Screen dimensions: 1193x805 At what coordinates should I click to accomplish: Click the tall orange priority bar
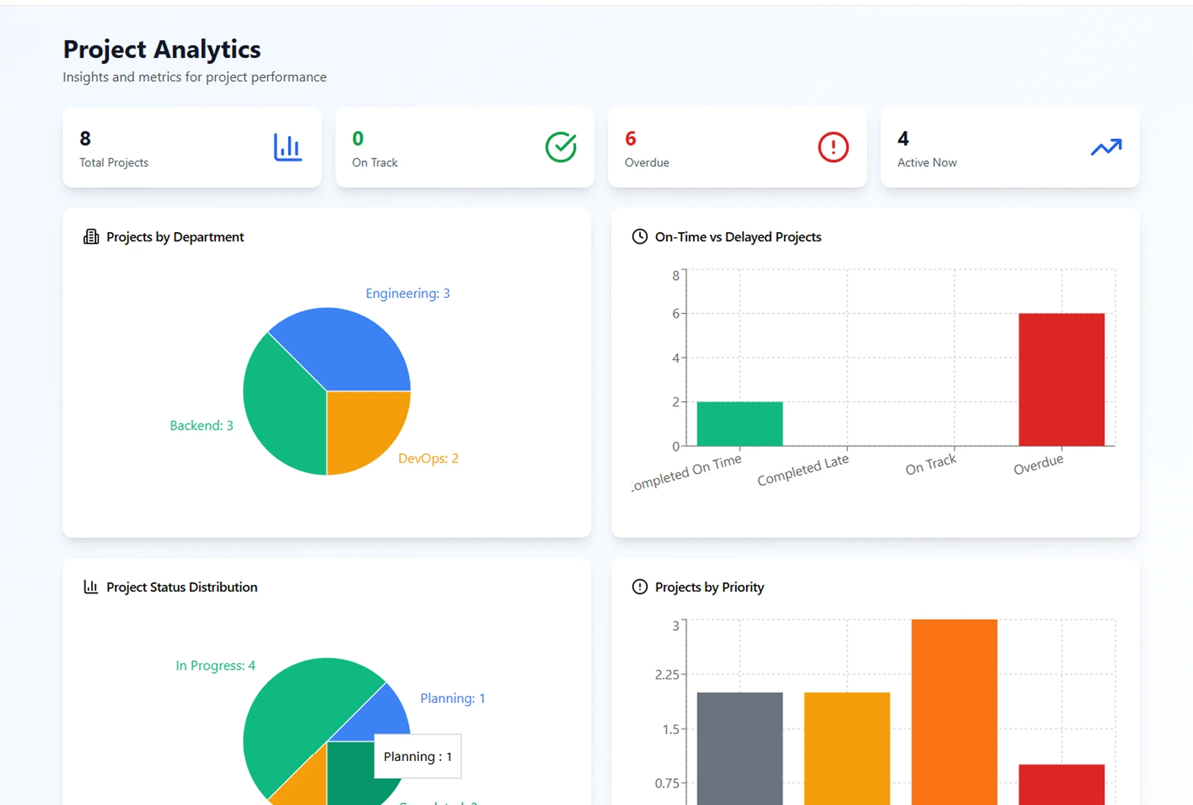[954, 712]
